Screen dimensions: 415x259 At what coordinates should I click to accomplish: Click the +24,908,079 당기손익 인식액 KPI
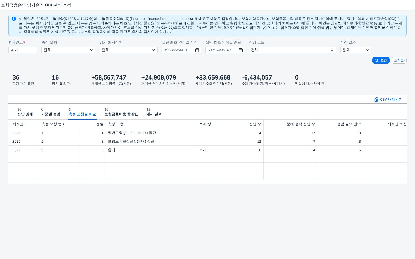[x=163, y=80]
